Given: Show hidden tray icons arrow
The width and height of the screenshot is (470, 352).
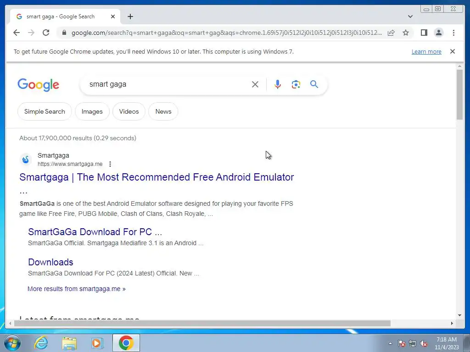Looking at the screenshot, I should coord(390,343).
